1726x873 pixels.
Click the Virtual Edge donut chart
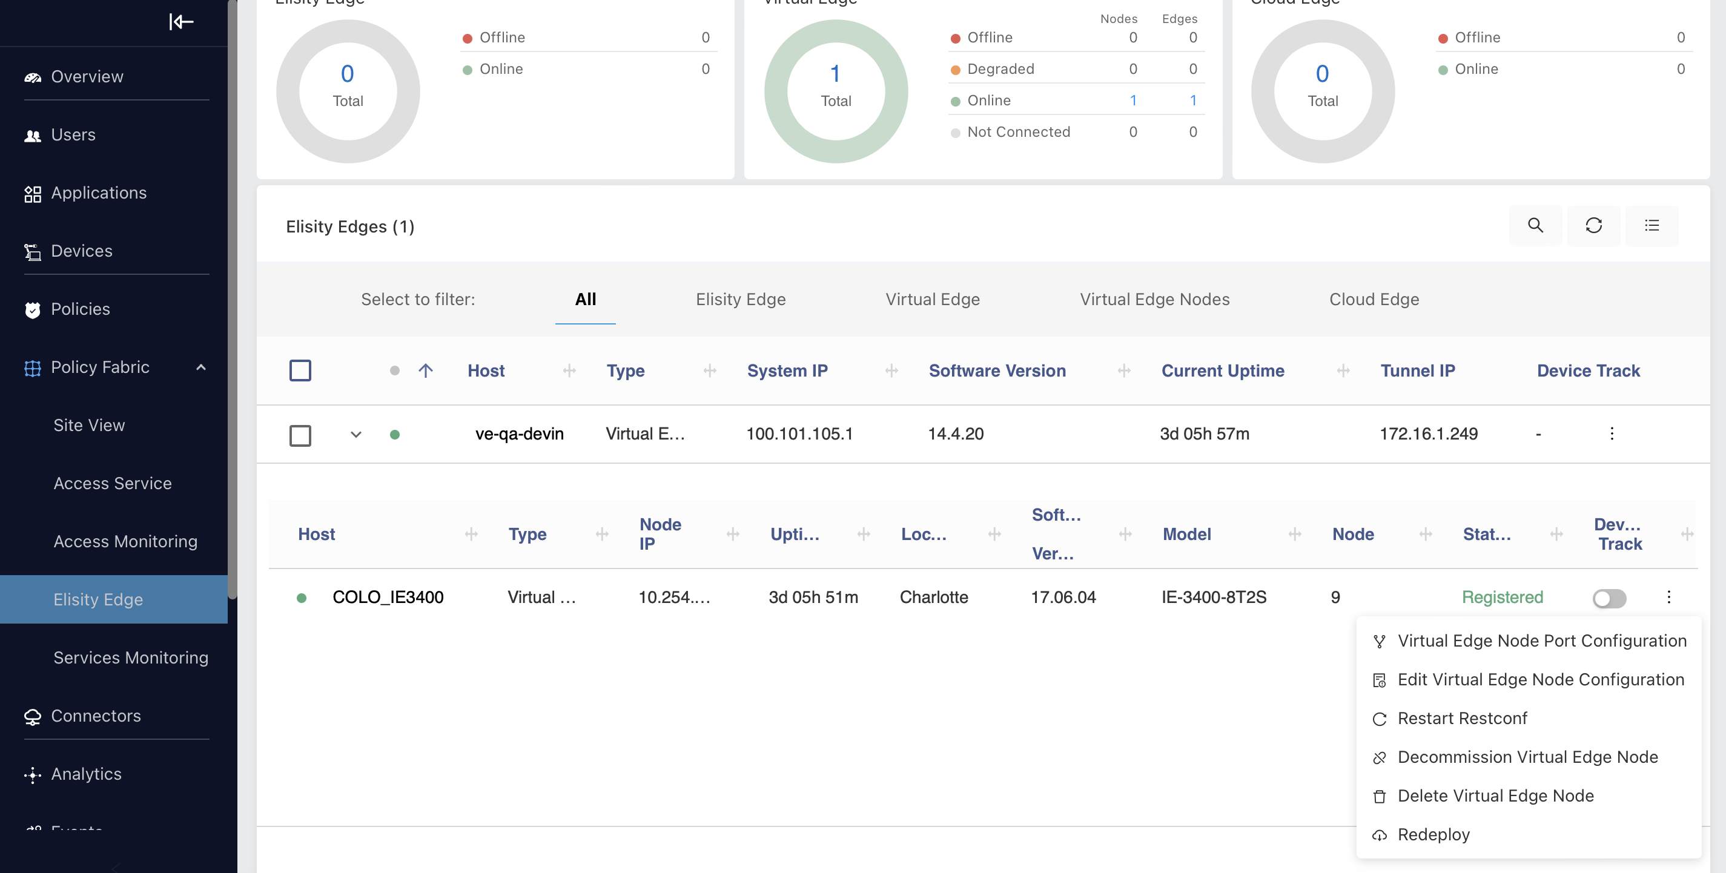coord(836,91)
